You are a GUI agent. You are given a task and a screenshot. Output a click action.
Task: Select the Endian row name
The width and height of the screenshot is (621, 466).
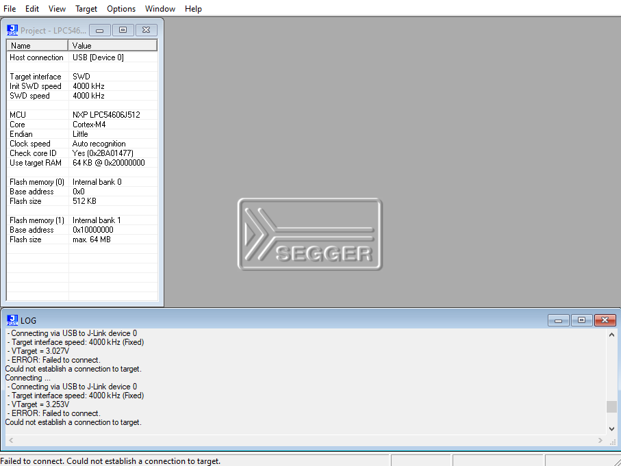tap(21, 134)
